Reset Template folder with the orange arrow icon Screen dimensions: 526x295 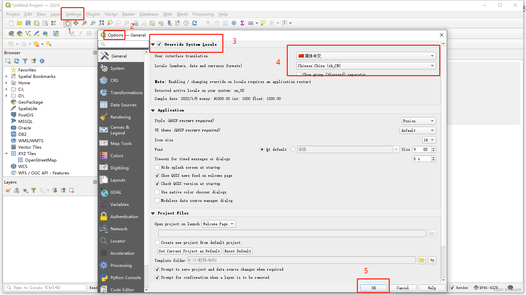[432, 260]
